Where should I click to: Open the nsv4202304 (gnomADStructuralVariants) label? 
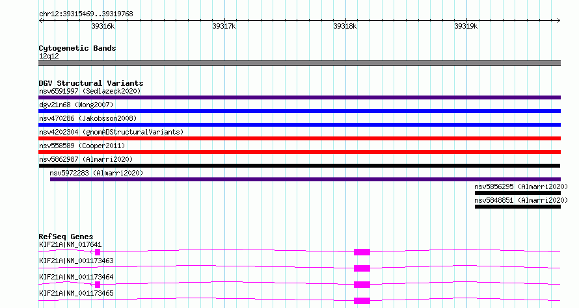pos(111,132)
